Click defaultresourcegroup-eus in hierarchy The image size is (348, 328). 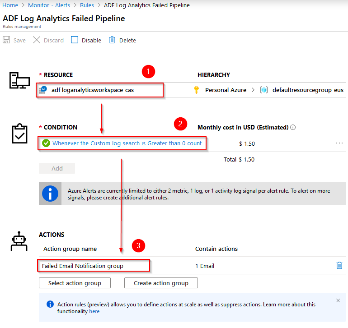308,90
